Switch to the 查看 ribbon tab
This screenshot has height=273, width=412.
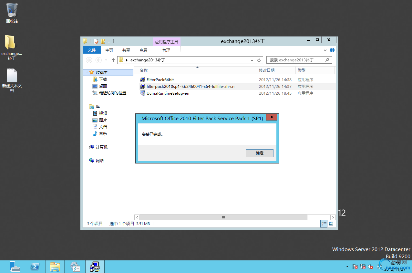click(143, 50)
